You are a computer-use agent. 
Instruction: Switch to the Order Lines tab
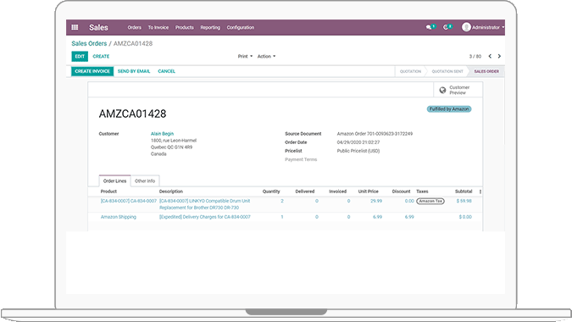tap(114, 180)
